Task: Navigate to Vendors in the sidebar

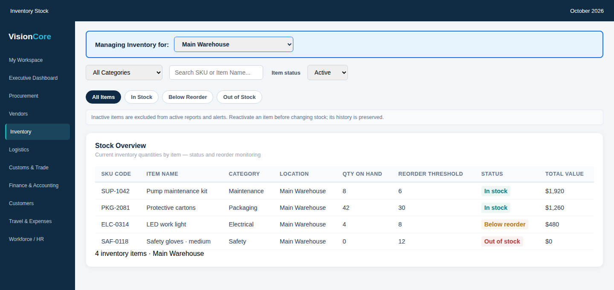Action: [38, 114]
